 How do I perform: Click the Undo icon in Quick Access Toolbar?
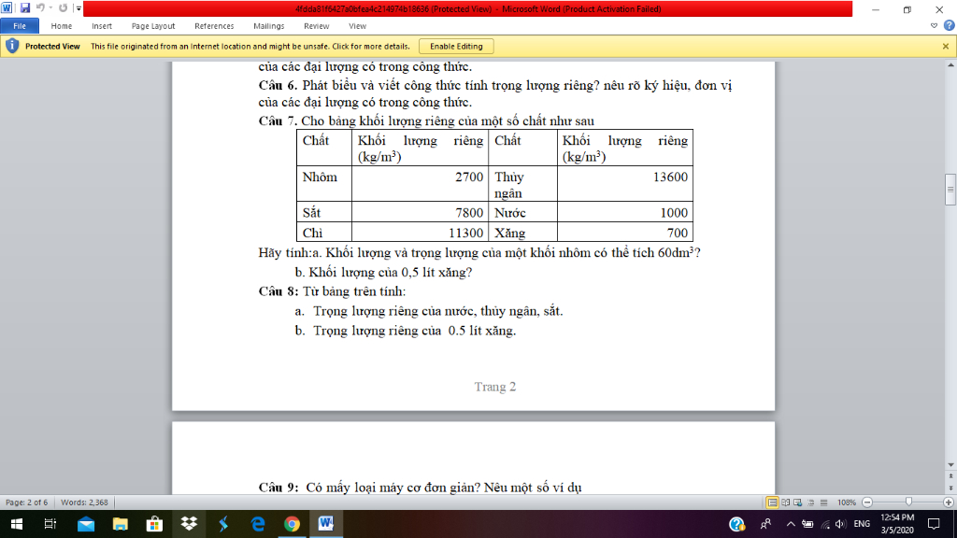coord(40,8)
